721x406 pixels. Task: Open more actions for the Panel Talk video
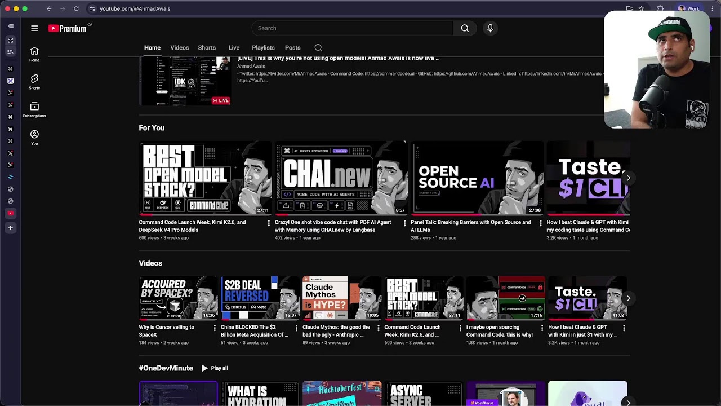tap(540, 223)
